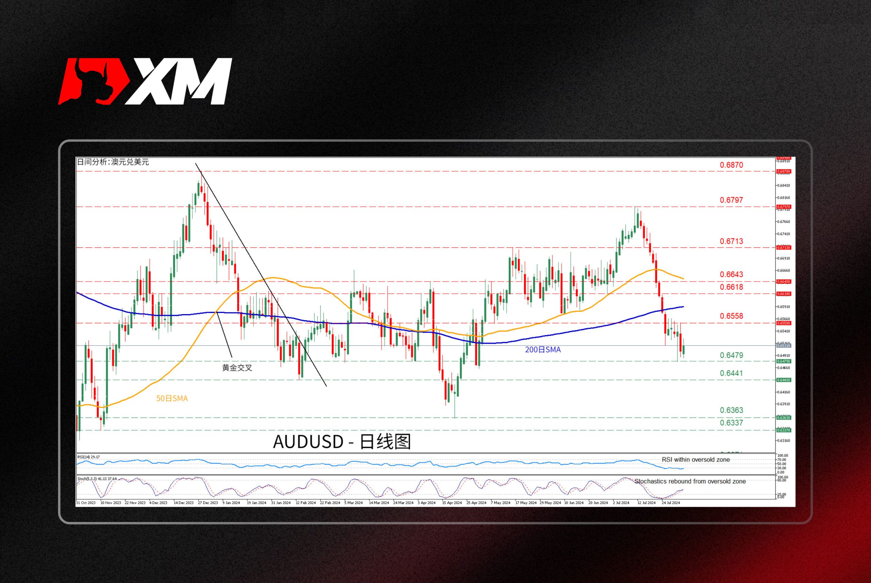Click the green 0.64790 axis price tag
Viewport: 871px width, 583px height.
click(784, 361)
